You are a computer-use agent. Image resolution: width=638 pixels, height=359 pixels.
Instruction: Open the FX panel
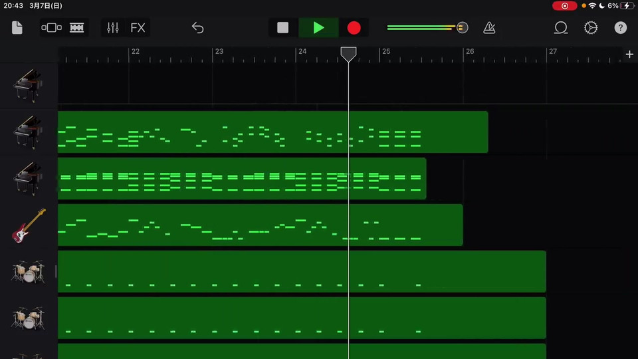coord(138,28)
